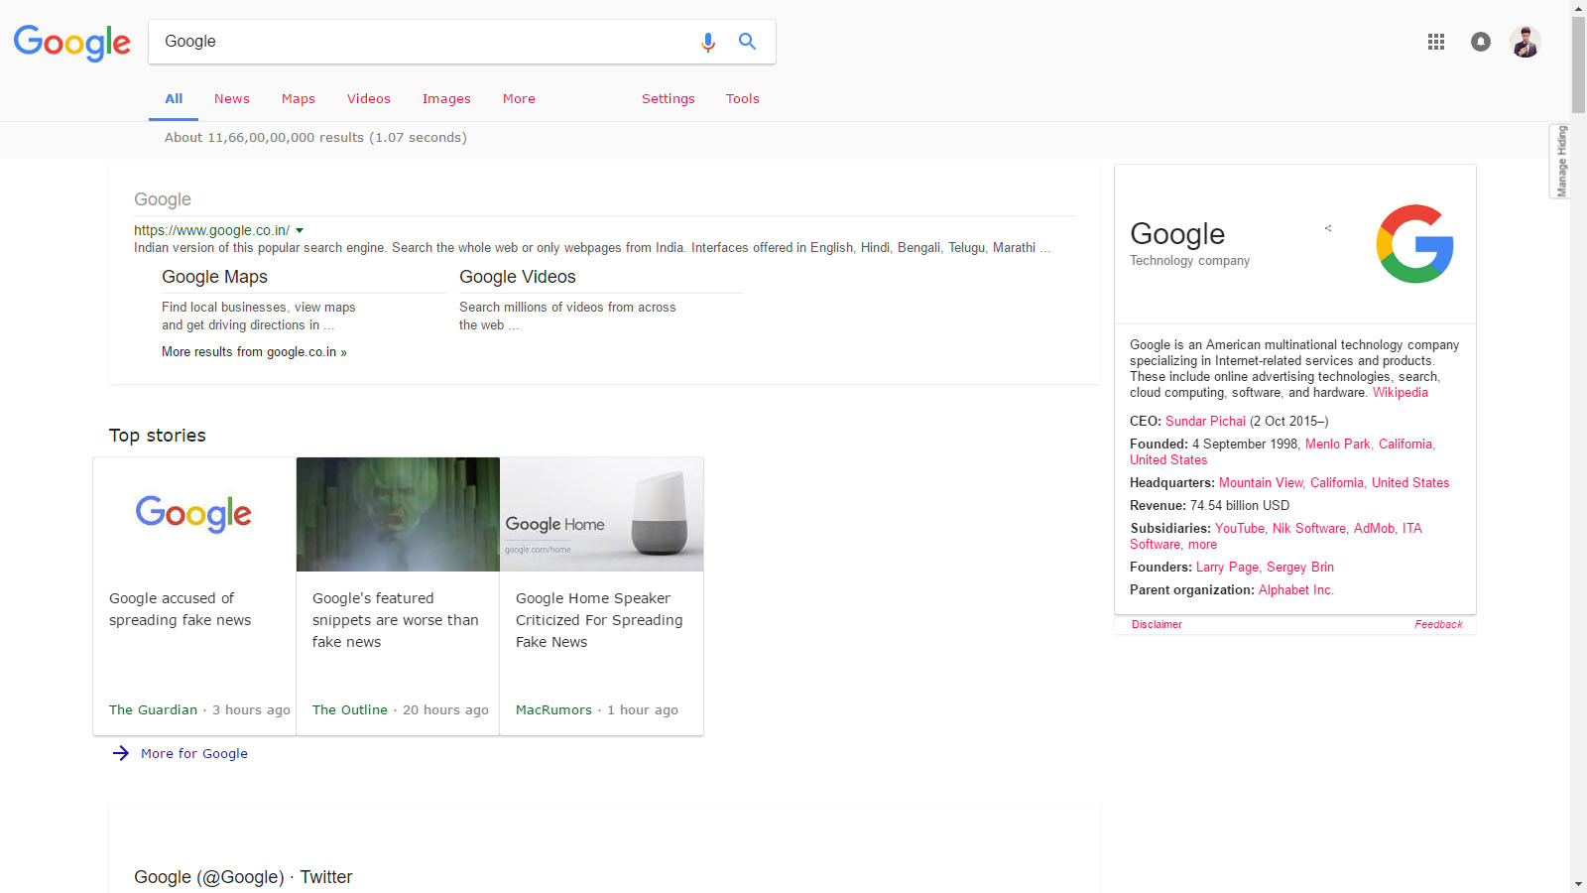This screenshot has height=893, width=1587.
Task: Click the Google logo in header
Action: tap(71, 43)
